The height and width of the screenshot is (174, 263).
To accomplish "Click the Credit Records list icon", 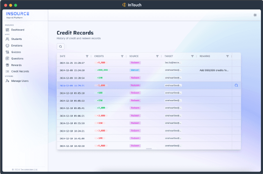I will pyautogui.click(x=7, y=72).
